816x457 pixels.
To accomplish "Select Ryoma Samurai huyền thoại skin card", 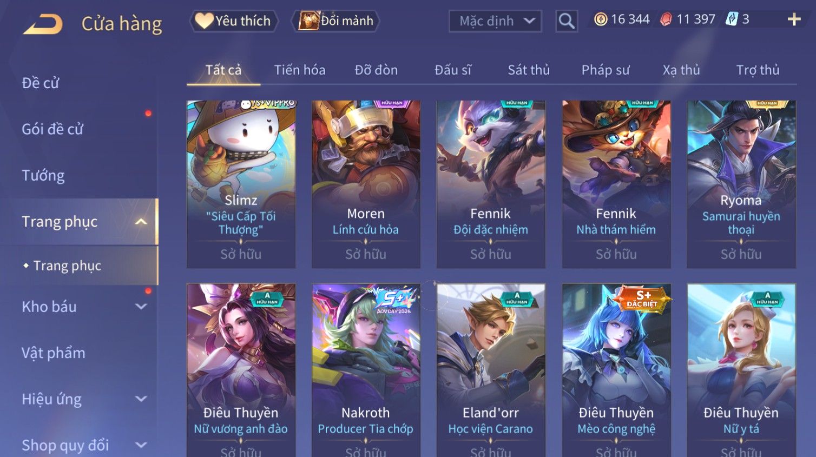I will (741, 184).
